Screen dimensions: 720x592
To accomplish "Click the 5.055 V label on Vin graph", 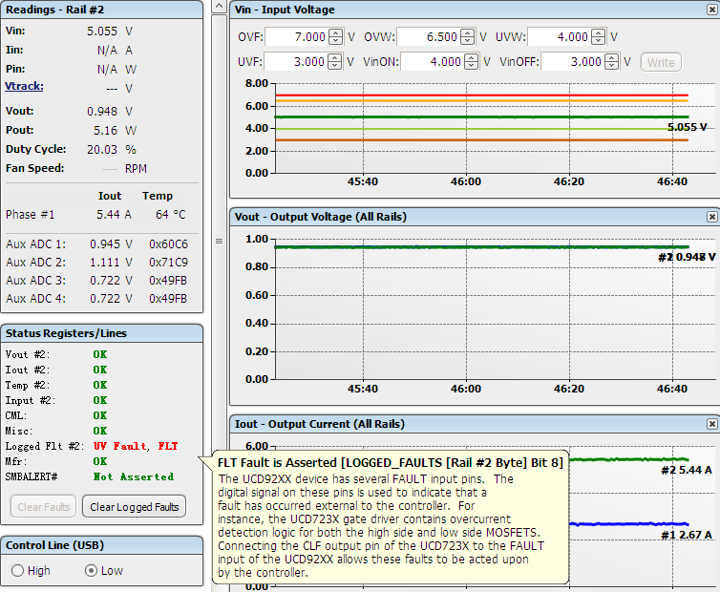I will tap(687, 127).
